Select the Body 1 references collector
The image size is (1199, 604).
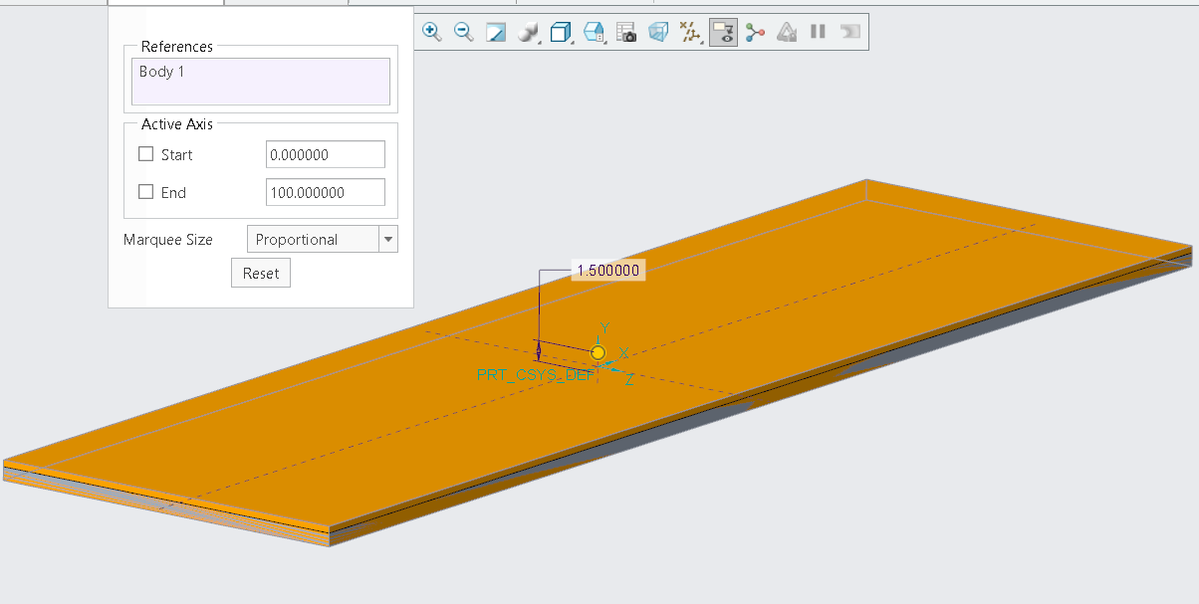click(x=260, y=81)
